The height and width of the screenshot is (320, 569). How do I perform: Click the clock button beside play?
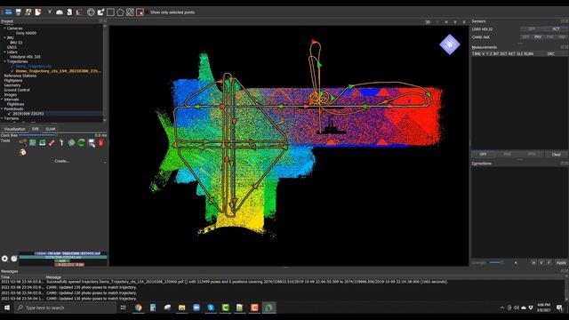(14, 259)
